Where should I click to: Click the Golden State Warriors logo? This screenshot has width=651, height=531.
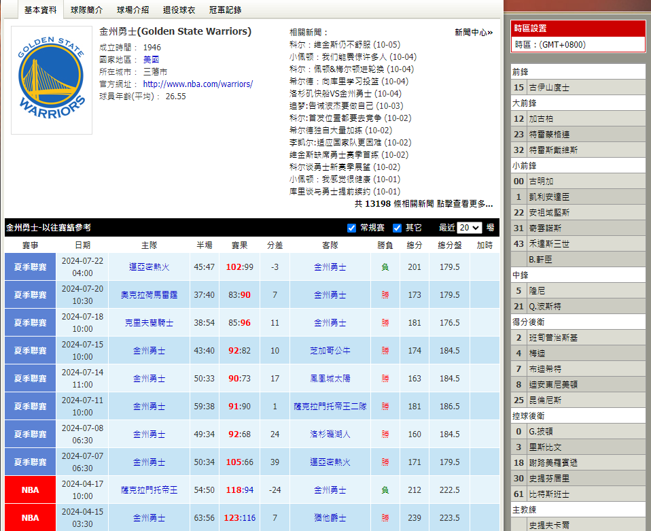(x=52, y=80)
